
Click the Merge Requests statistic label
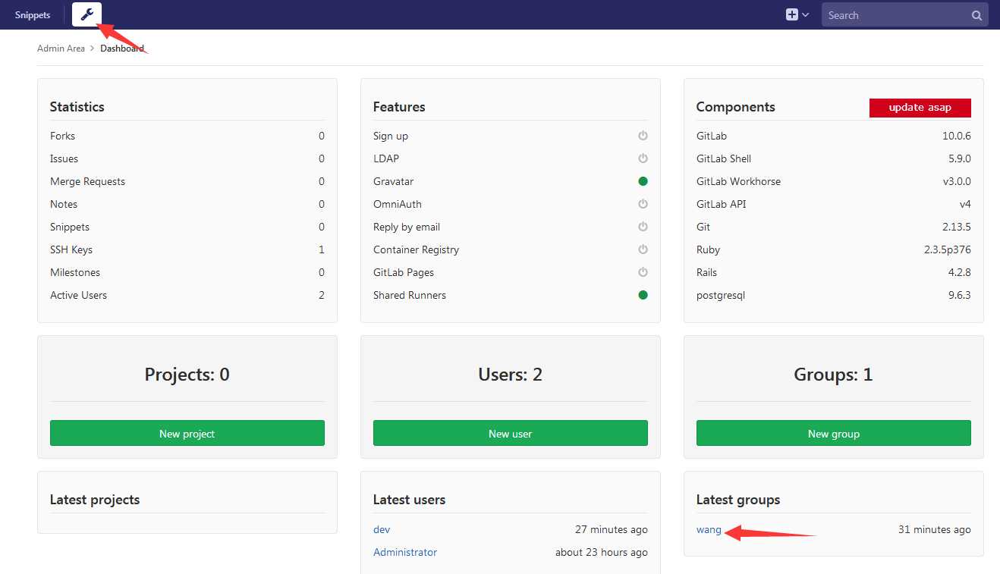coord(88,181)
